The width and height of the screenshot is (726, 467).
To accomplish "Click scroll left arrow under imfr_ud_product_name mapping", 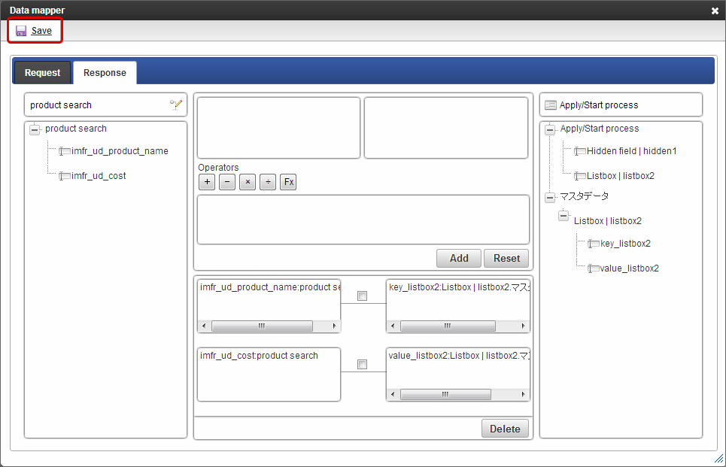I will [x=204, y=326].
